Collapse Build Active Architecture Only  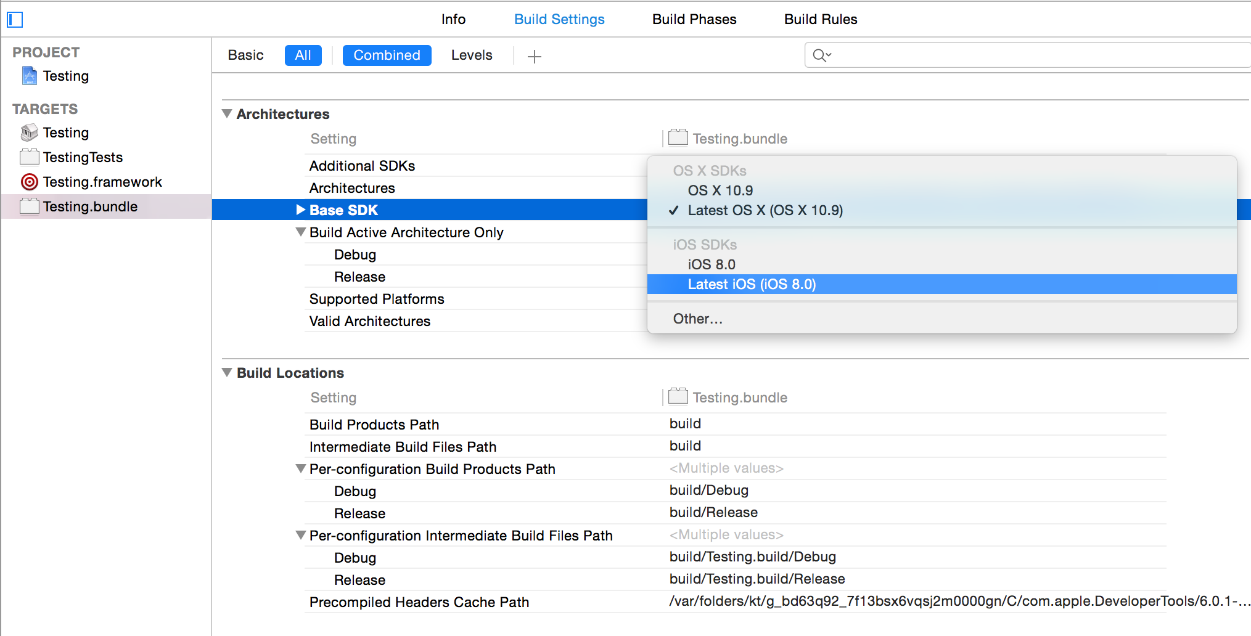tap(301, 232)
